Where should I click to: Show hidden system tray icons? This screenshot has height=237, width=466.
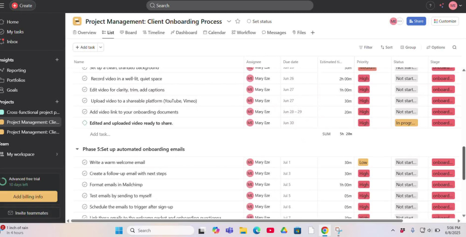coord(393,230)
